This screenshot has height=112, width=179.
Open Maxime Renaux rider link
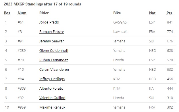[52, 107]
